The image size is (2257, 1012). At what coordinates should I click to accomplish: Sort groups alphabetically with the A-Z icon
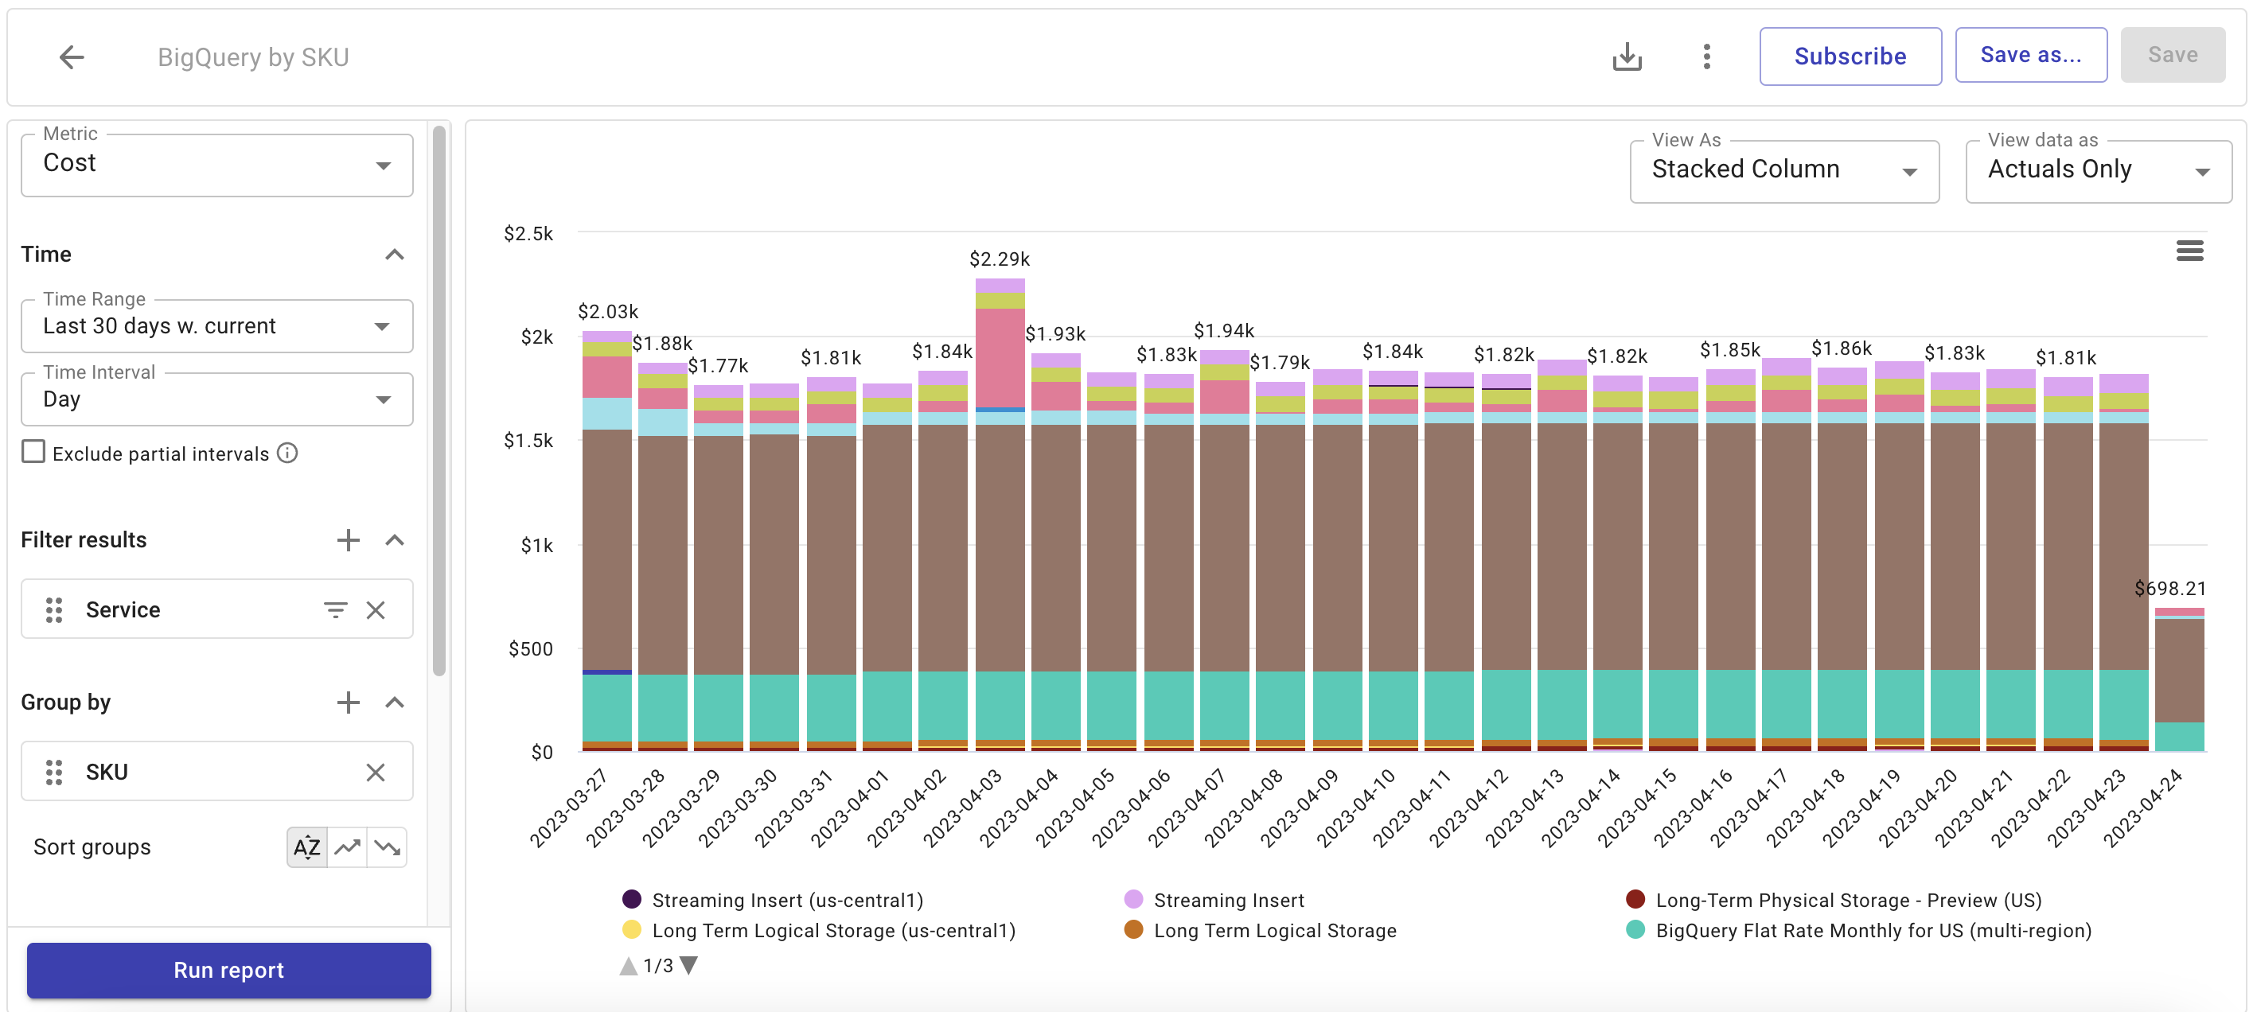click(x=306, y=847)
